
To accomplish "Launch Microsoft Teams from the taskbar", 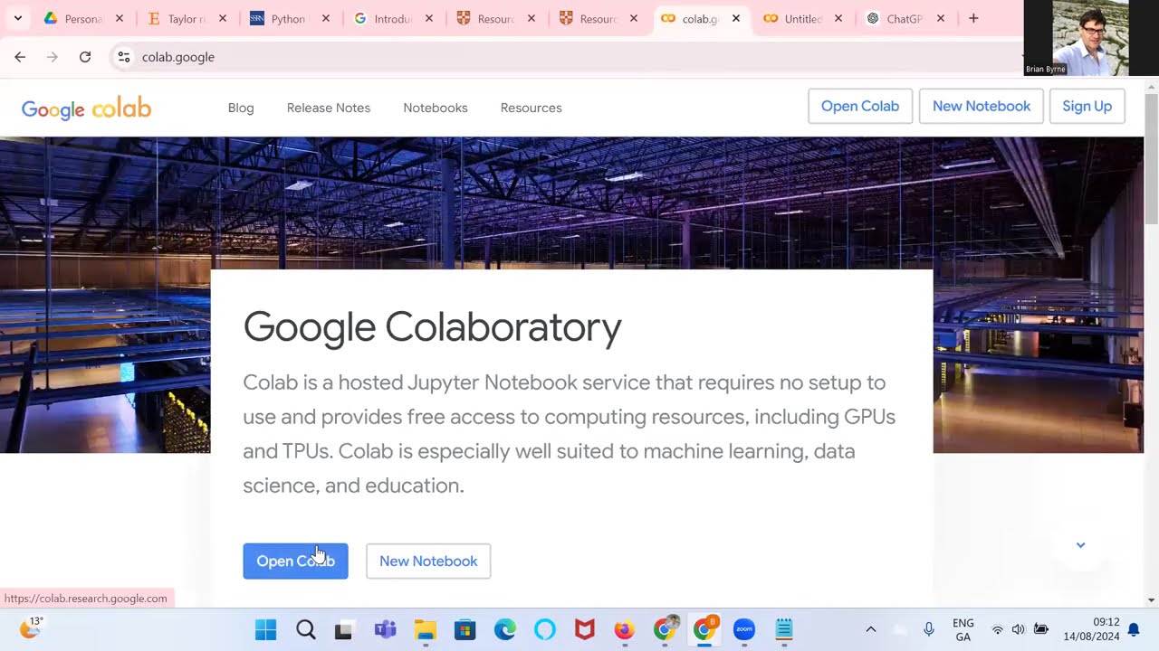I will point(385,629).
